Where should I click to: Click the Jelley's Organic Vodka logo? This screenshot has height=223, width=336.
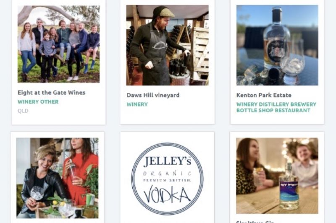[167, 179]
